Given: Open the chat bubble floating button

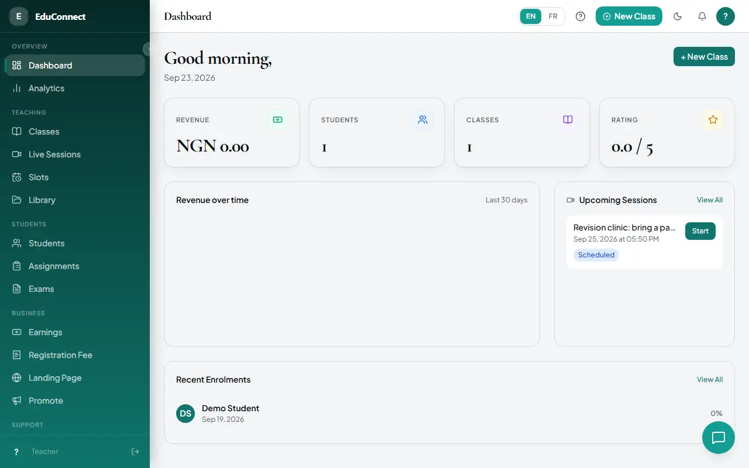Looking at the screenshot, I should coord(719,438).
